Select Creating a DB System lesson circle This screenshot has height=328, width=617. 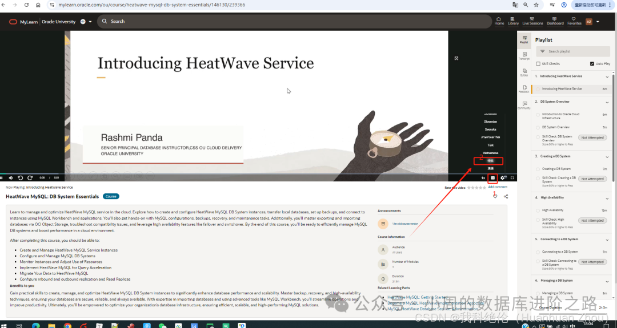[x=538, y=169]
